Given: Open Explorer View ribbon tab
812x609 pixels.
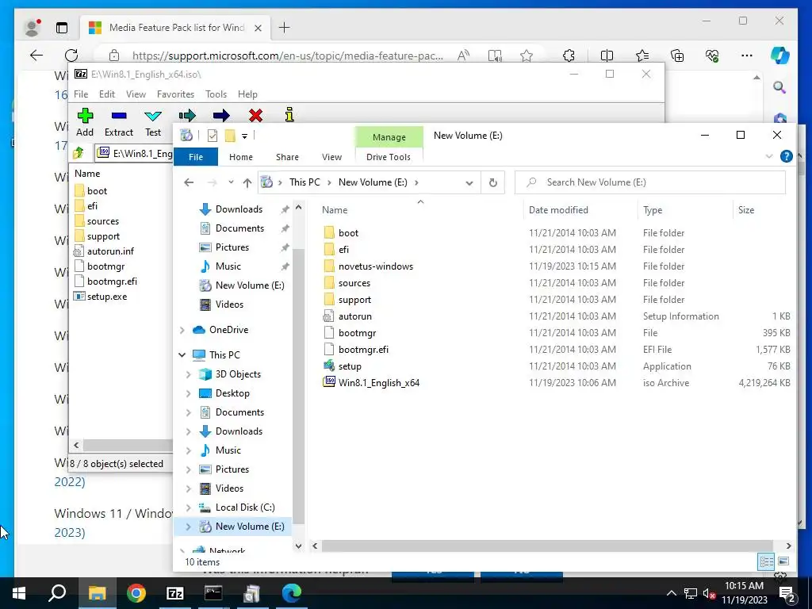Looking at the screenshot, I should pos(332,157).
